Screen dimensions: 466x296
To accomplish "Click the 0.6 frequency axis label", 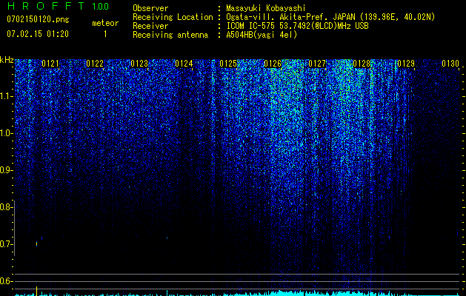I will pos(5,281).
